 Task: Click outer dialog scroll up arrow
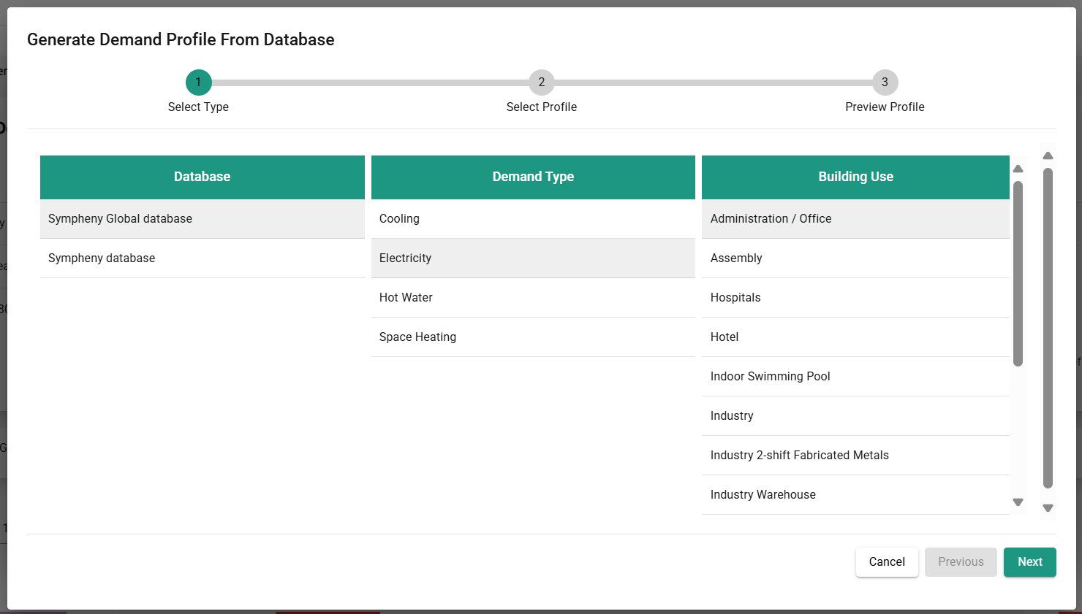[1048, 156]
